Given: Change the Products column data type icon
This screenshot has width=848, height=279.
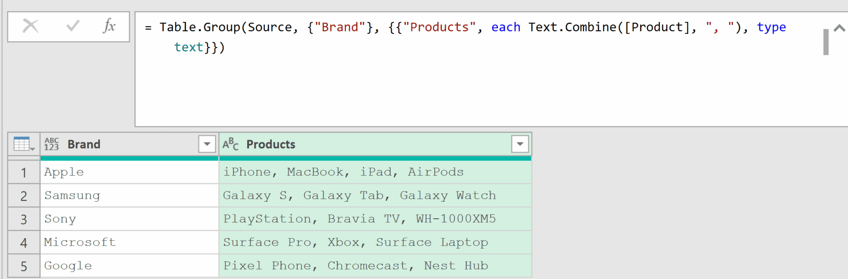Looking at the screenshot, I should [231, 144].
